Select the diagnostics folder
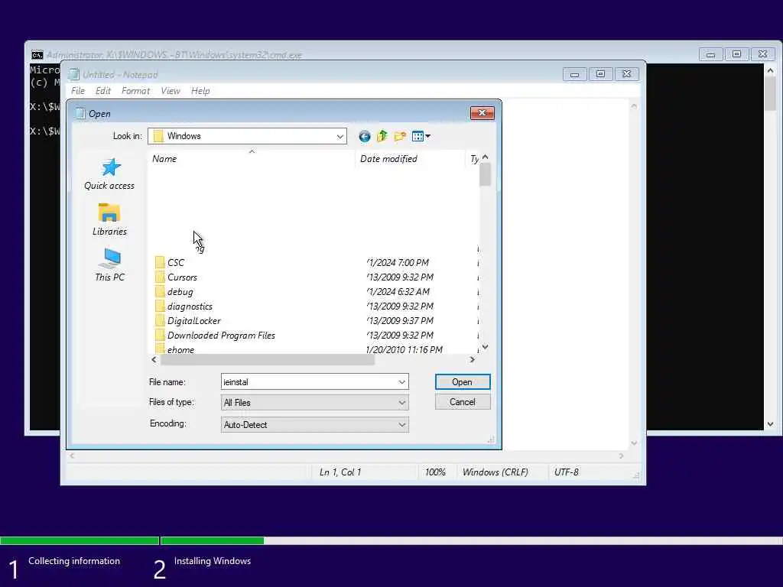 [x=190, y=306]
